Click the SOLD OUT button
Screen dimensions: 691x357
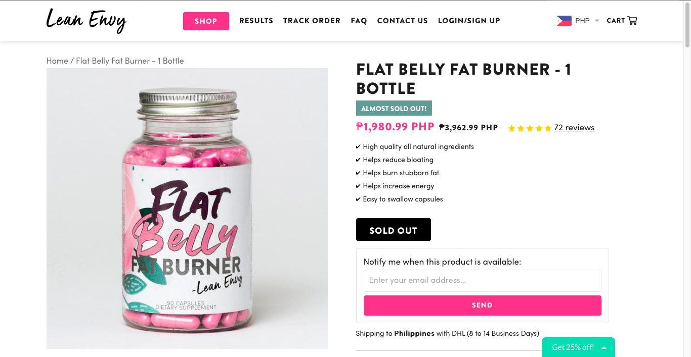coord(394,230)
